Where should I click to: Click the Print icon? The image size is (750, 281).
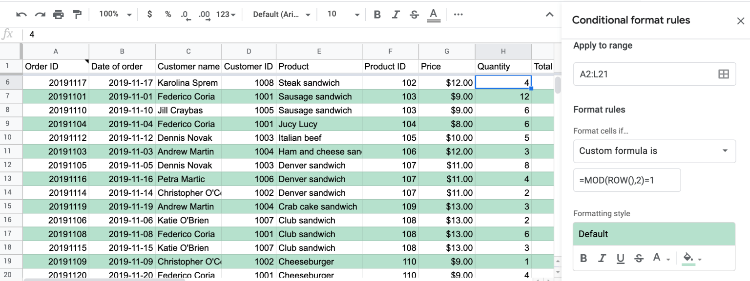(x=59, y=14)
